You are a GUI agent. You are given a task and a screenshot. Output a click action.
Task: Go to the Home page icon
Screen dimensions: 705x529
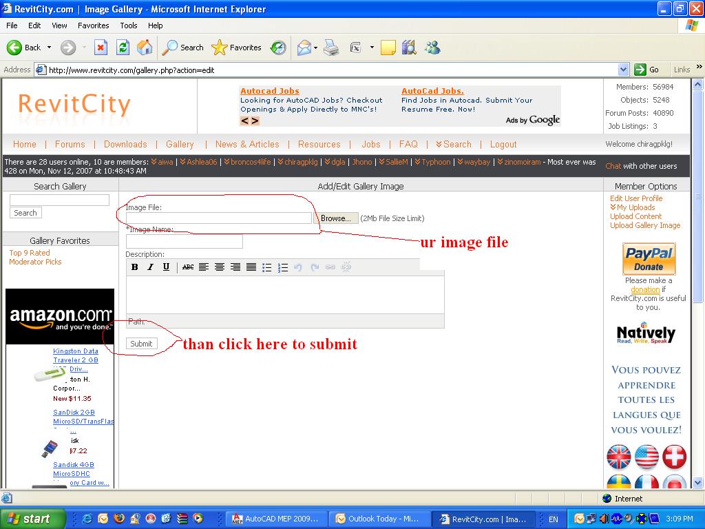pyautogui.click(x=145, y=48)
